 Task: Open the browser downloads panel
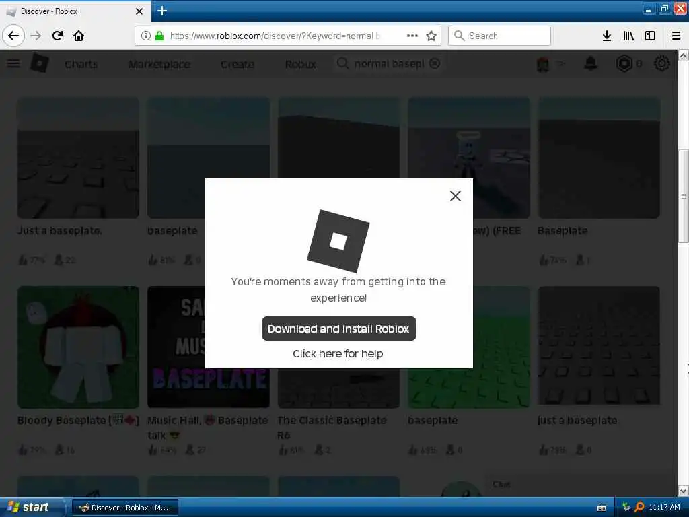607,36
